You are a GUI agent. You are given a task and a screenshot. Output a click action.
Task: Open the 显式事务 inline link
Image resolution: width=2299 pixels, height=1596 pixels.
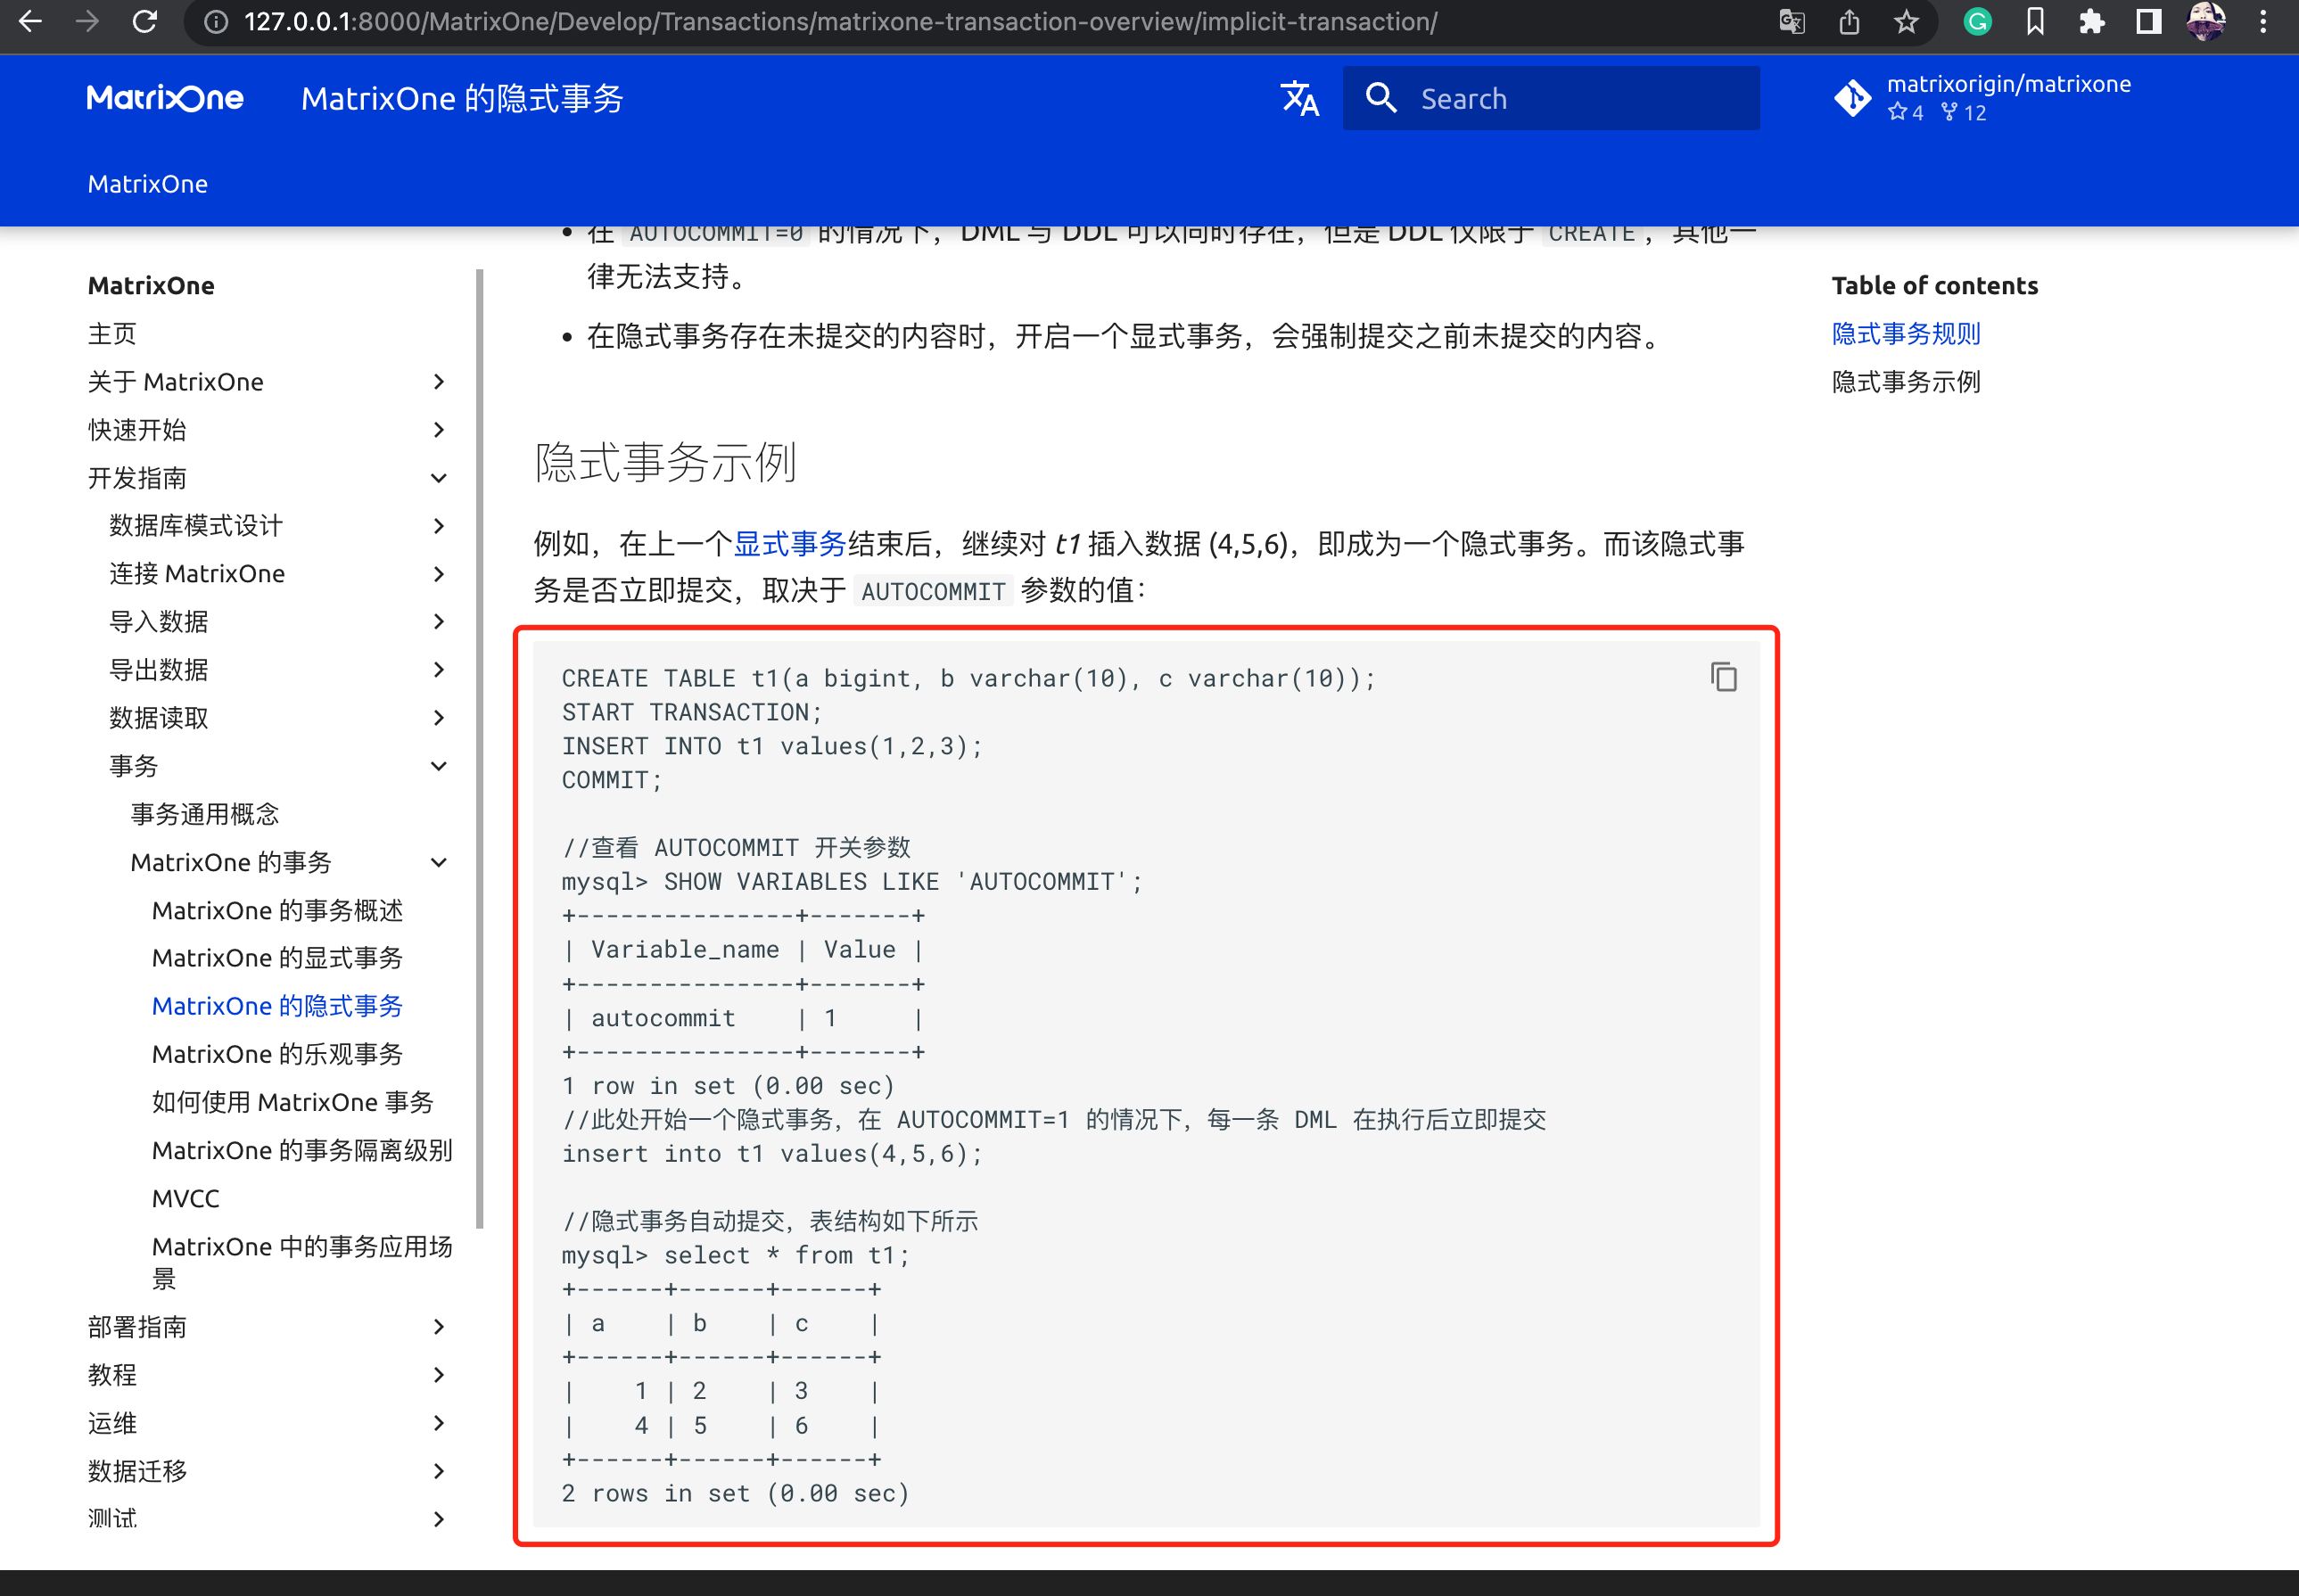(x=789, y=543)
